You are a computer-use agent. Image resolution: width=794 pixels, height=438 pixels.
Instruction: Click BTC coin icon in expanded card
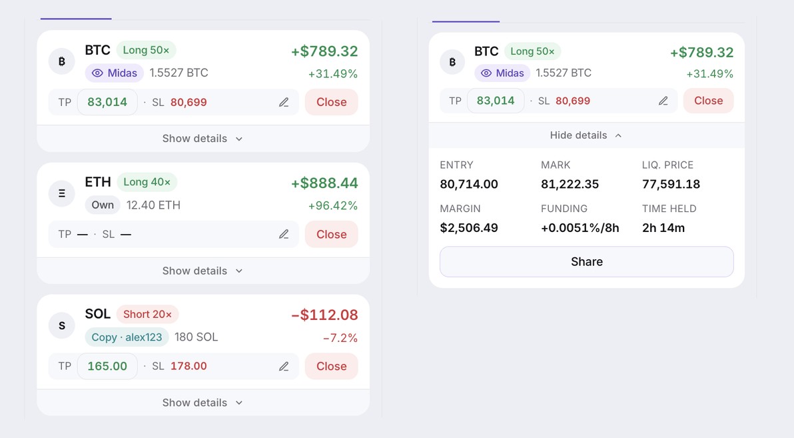[x=452, y=62]
